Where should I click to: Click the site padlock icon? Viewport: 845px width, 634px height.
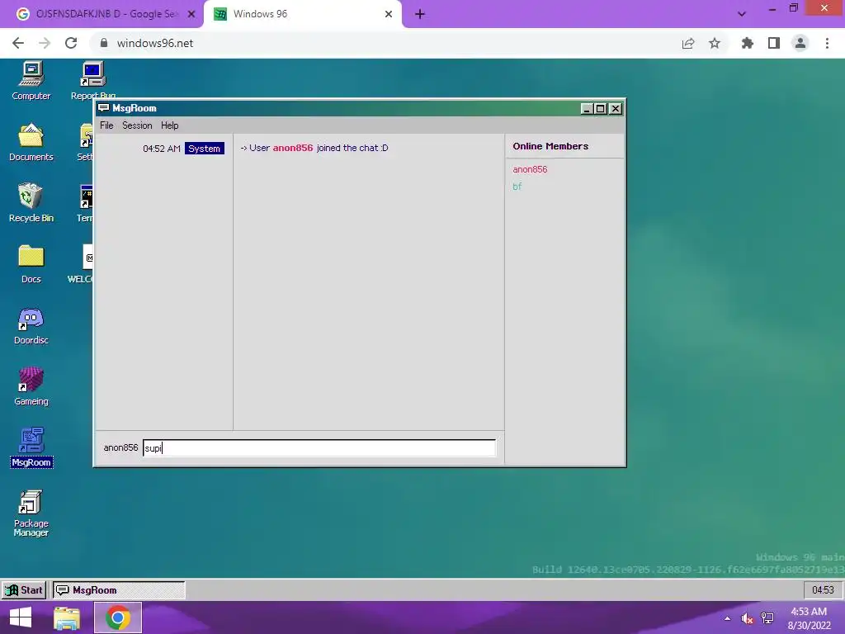(x=104, y=43)
